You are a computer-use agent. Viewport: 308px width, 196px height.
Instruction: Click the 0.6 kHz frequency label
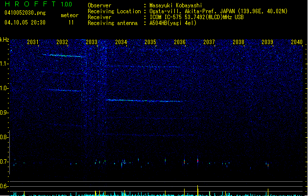tap(4, 186)
